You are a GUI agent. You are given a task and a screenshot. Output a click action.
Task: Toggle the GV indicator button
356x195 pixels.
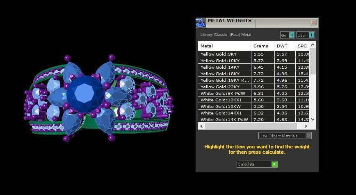click(288, 35)
